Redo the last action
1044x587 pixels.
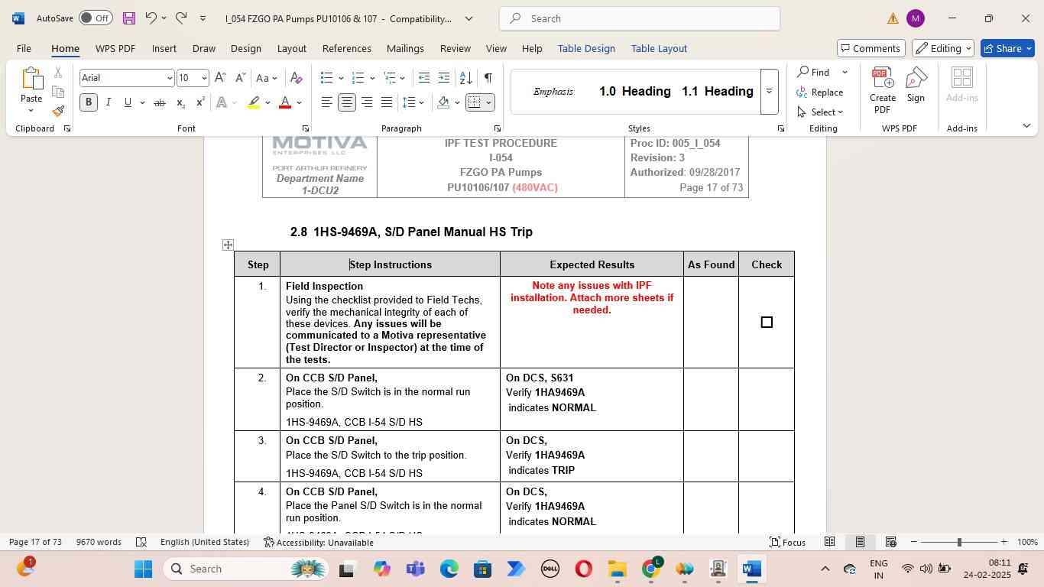[x=181, y=18]
